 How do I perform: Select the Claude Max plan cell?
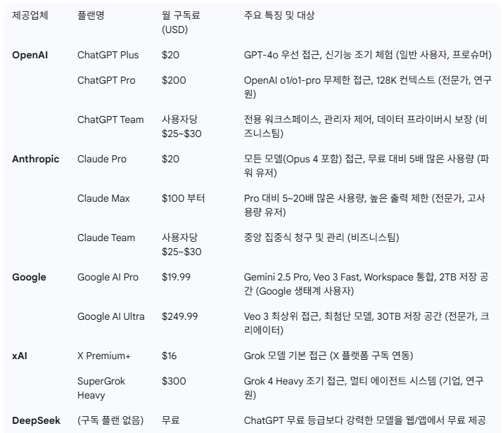point(103,198)
